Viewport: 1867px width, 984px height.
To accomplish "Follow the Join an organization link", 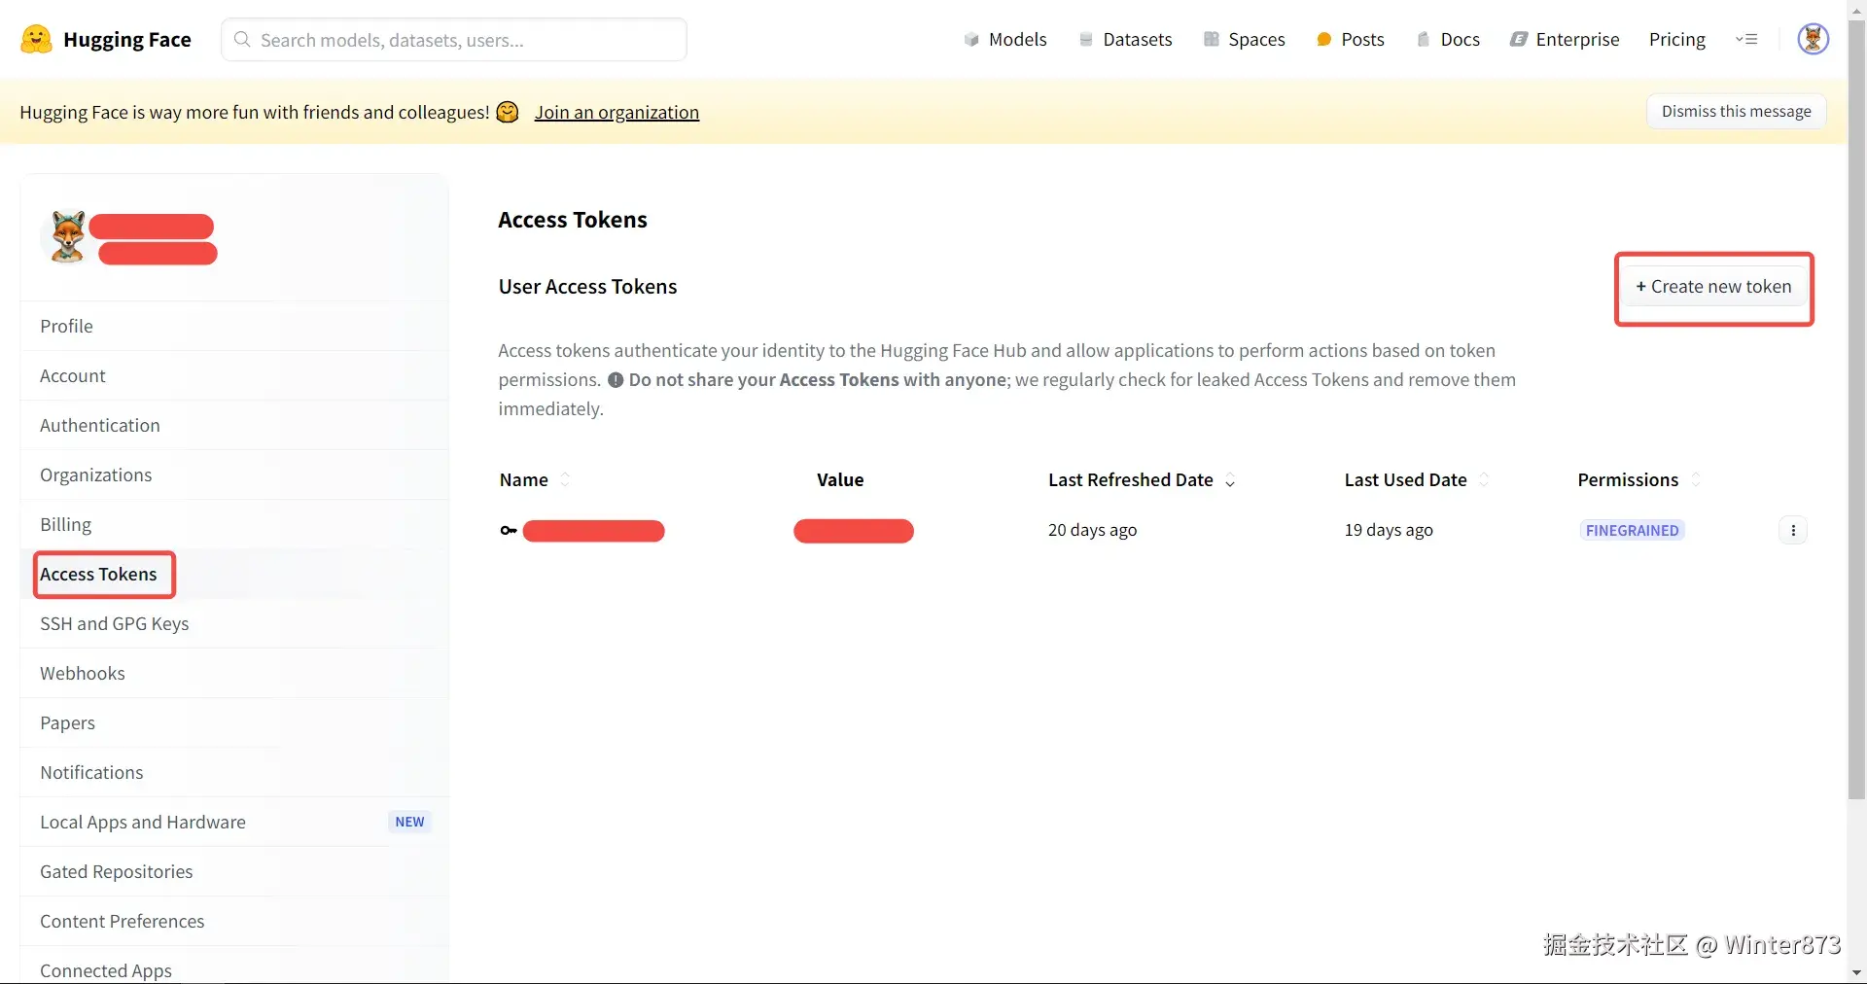I will pos(616,113).
